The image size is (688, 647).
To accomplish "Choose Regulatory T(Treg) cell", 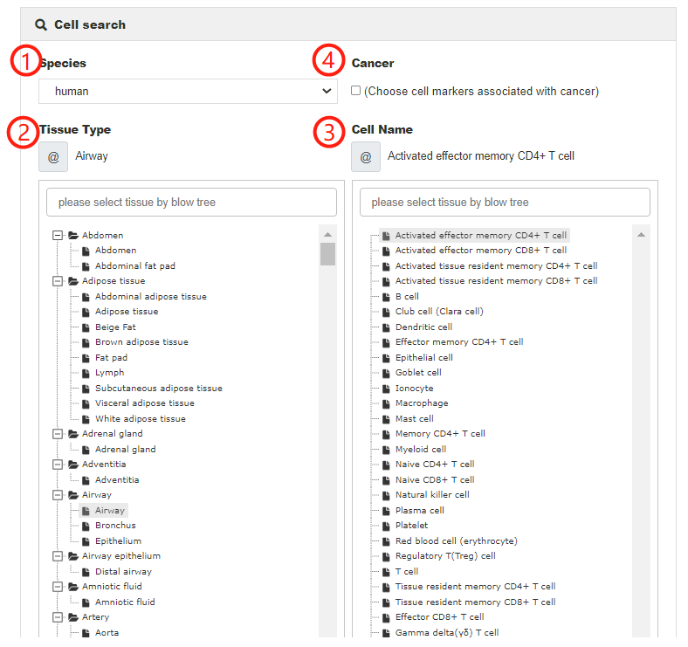I will tap(445, 556).
